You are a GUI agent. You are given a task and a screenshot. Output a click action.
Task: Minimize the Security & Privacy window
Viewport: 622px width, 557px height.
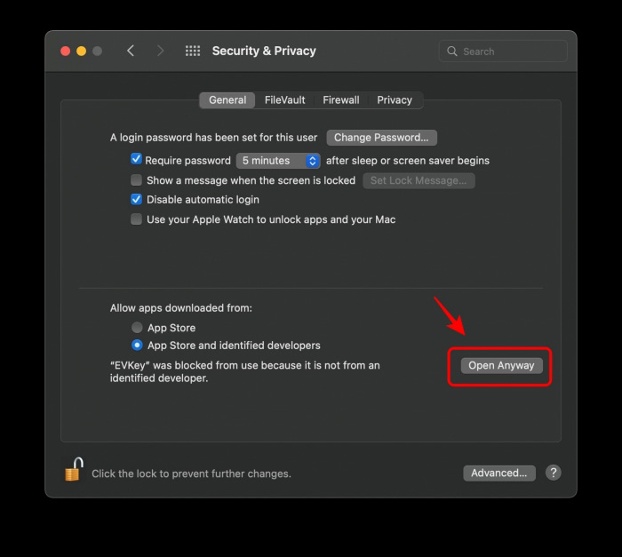81,51
